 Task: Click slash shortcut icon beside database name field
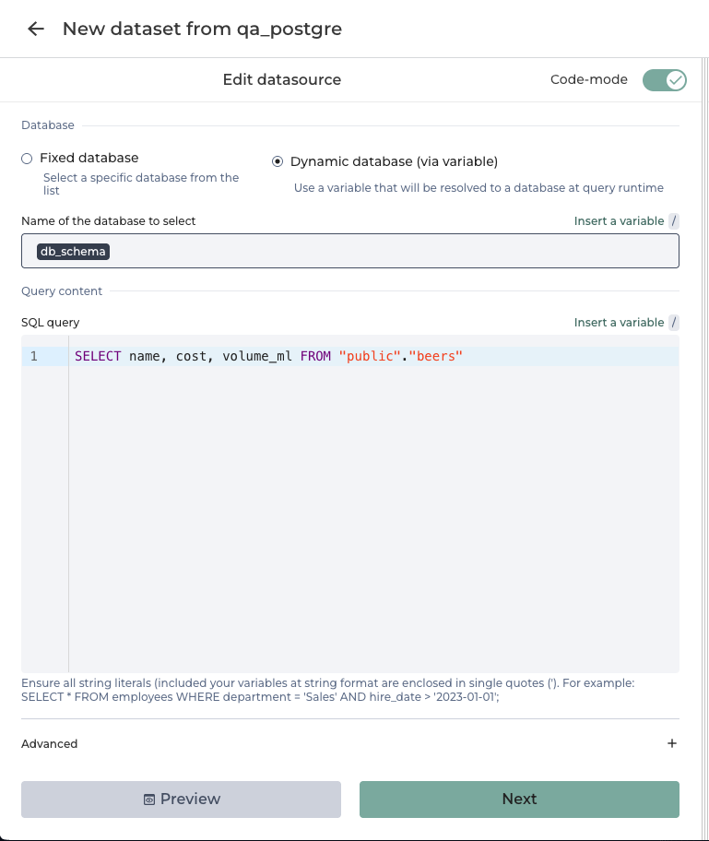tap(674, 221)
